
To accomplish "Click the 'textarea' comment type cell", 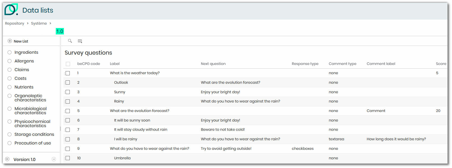I will (x=336, y=139).
